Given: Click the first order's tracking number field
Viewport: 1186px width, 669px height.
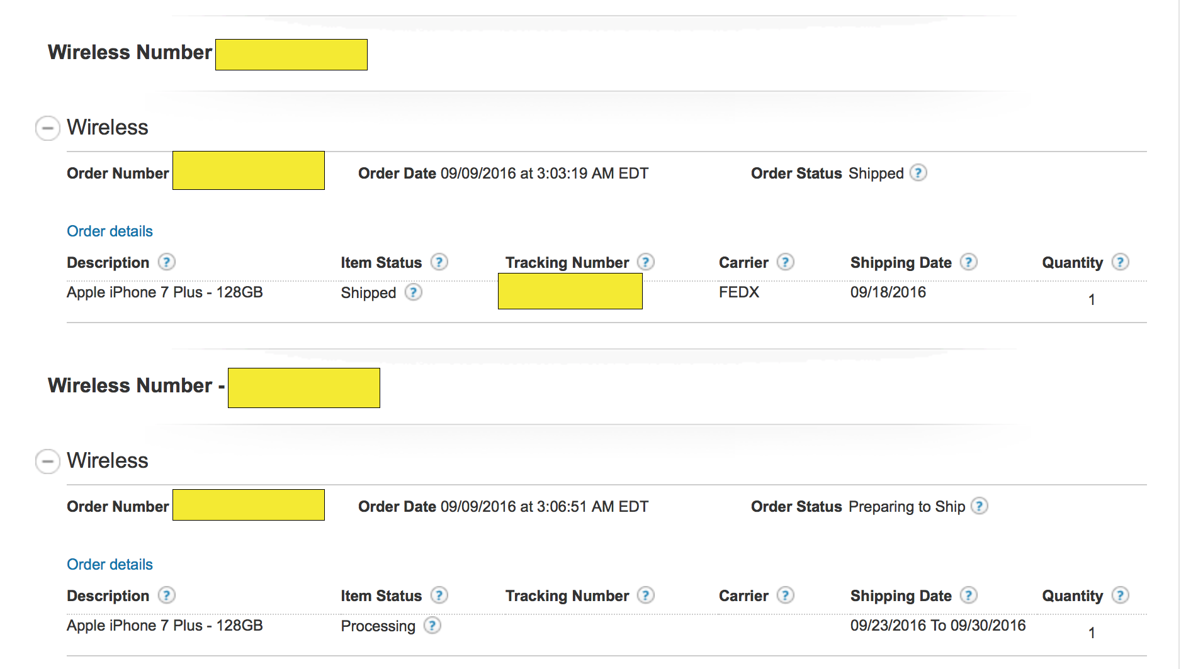Looking at the screenshot, I should tap(570, 291).
